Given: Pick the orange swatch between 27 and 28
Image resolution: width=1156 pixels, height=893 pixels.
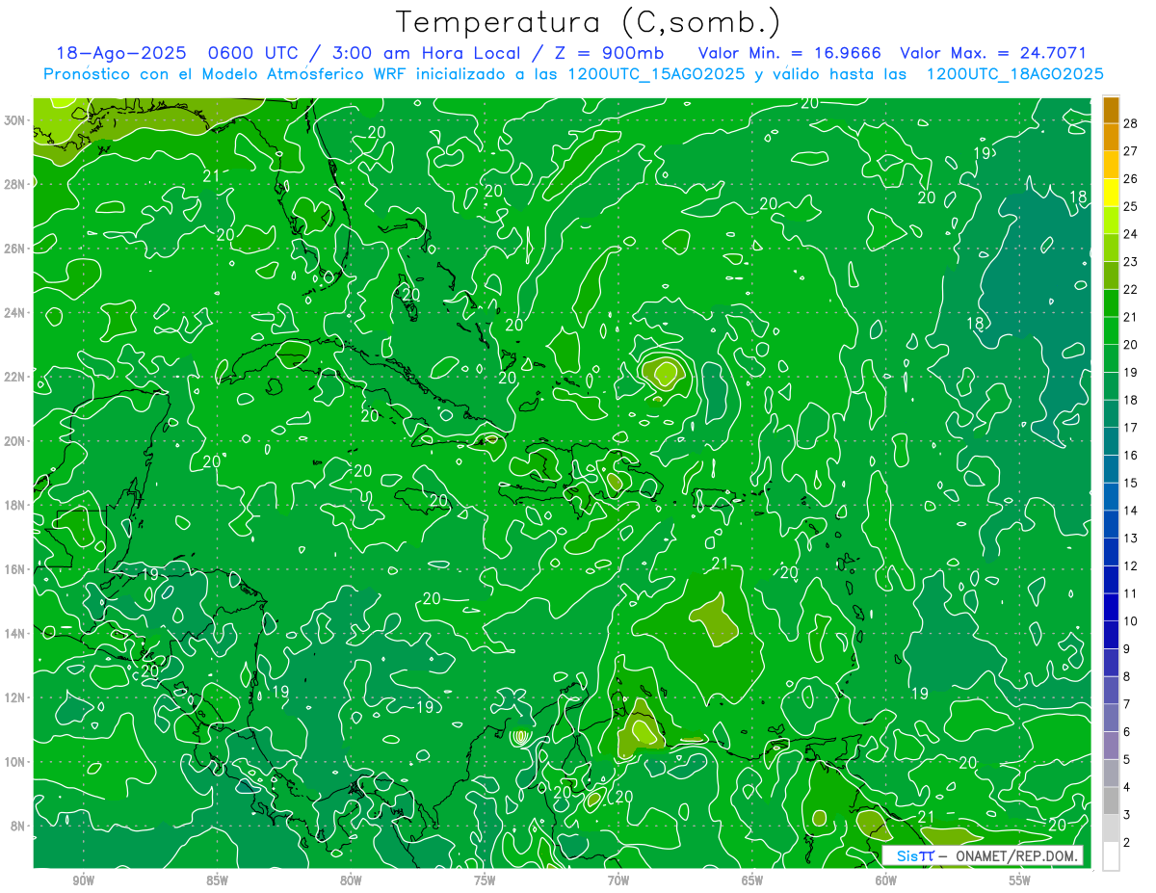Looking at the screenshot, I should point(1111,138).
